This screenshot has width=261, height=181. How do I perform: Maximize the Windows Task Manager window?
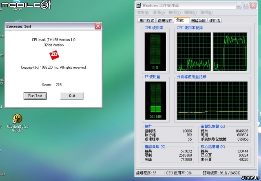[246, 5]
